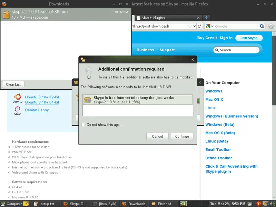
Task: Select skype-2.1.0.81-suse.i586.rpm download entry
Action: (66, 14)
